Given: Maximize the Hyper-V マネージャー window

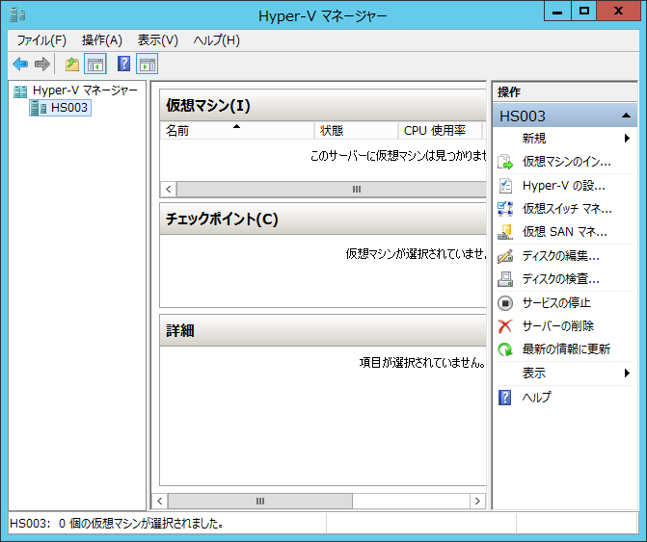Looking at the screenshot, I should 584,12.
